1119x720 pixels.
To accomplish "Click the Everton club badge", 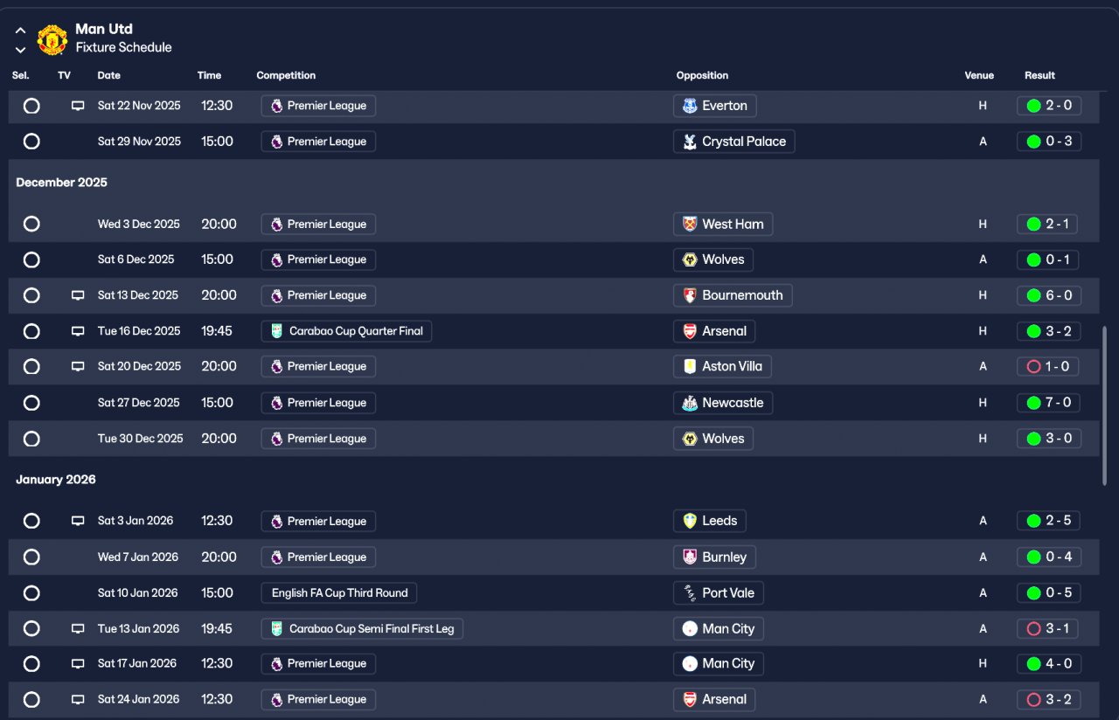I will 690,106.
